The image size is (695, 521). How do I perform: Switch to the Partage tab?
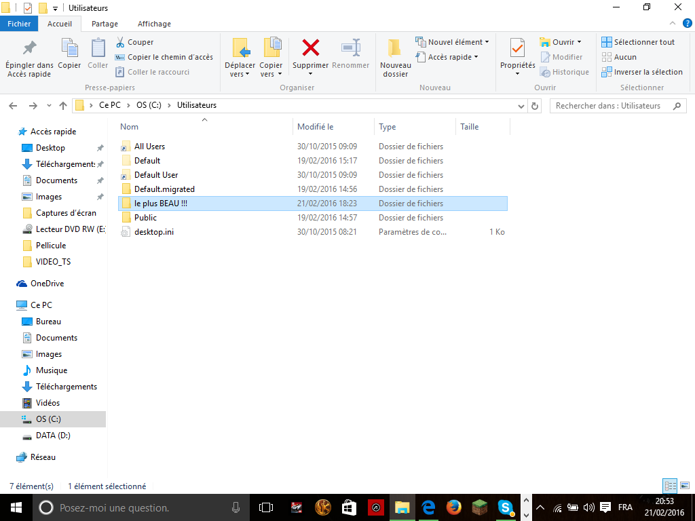[x=105, y=24]
